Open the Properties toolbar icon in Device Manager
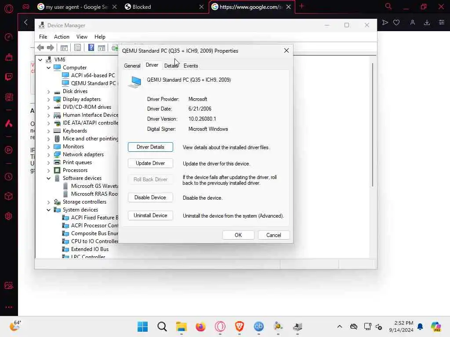This screenshot has width=450, height=337. (x=77, y=47)
